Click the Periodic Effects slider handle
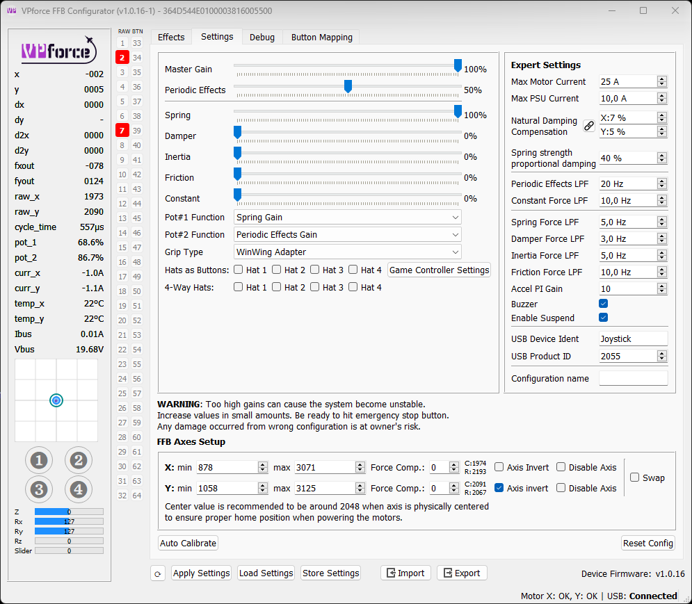 coord(348,86)
